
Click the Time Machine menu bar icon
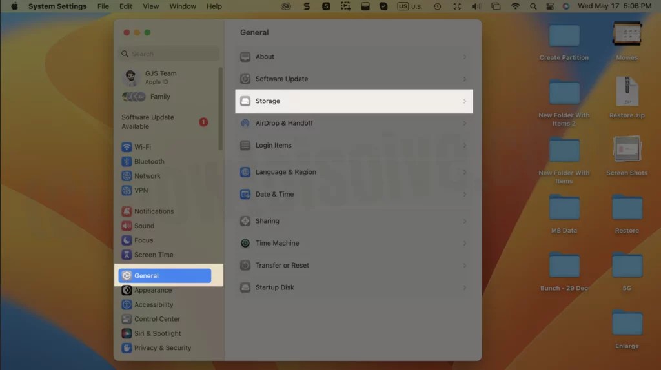(437, 6)
